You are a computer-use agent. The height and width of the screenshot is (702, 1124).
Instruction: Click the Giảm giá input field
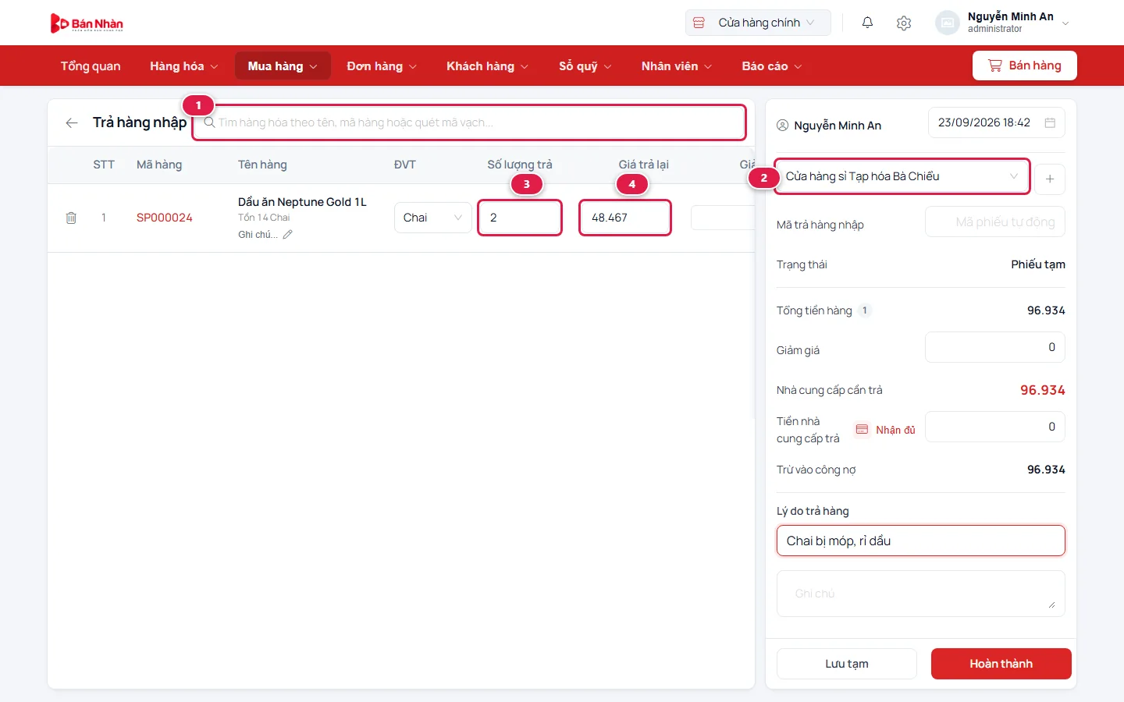point(995,347)
